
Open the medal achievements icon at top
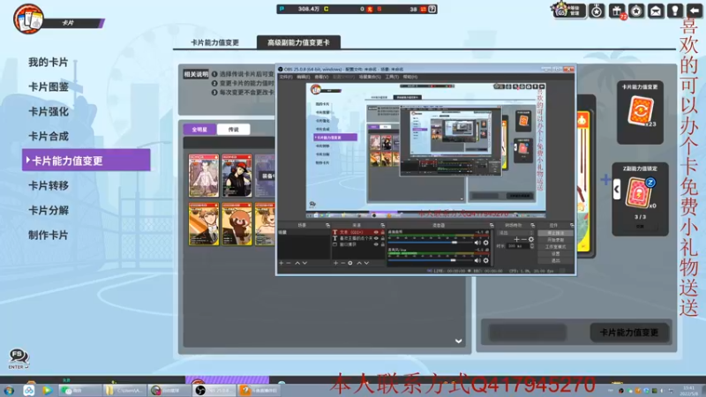597,11
